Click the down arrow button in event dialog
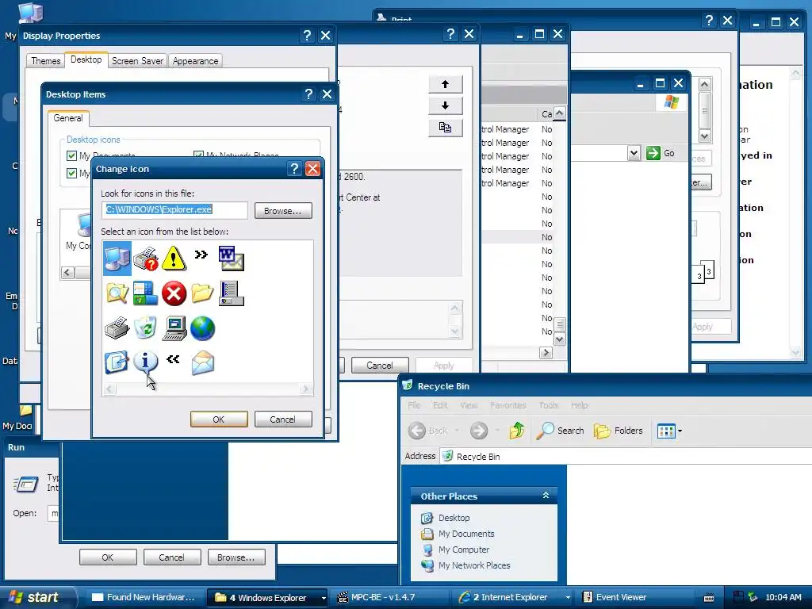Viewport: 812px width, 609px height. tap(446, 105)
